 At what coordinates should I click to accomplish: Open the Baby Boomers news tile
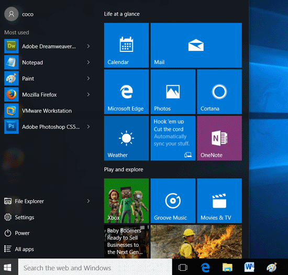click(x=126, y=241)
